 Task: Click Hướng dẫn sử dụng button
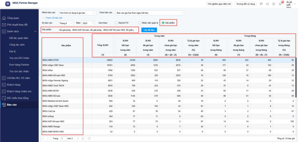[x=246, y=4]
